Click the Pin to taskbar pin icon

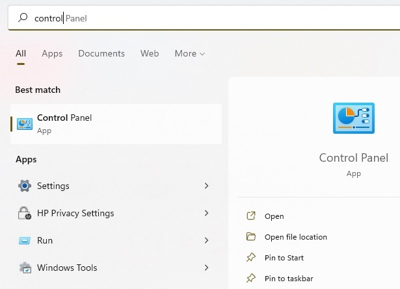tap(251, 278)
